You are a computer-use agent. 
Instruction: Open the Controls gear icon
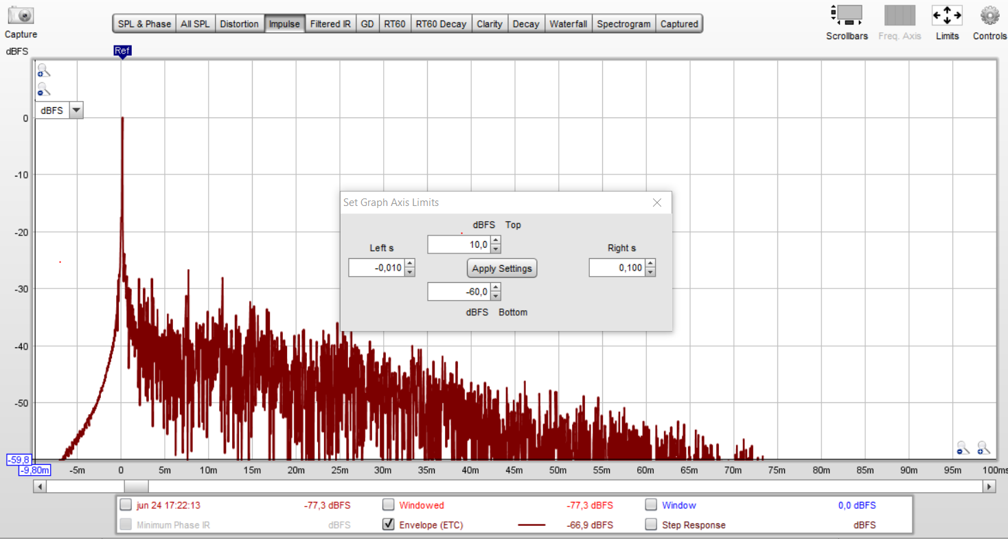point(989,15)
